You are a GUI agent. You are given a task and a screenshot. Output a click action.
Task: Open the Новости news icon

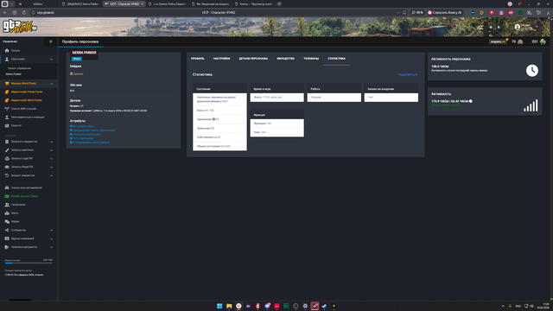tap(7, 125)
